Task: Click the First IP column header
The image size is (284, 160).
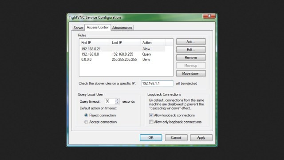Action: click(95, 43)
